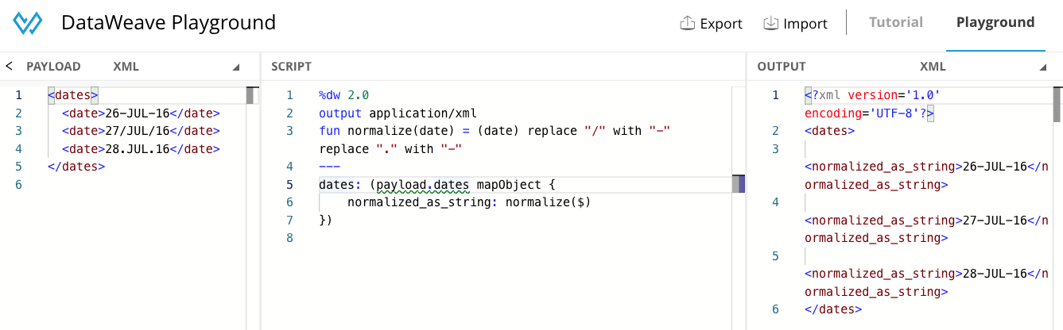
Task: Click the output editor scrollbar thumb
Action: click(x=1057, y=105)
